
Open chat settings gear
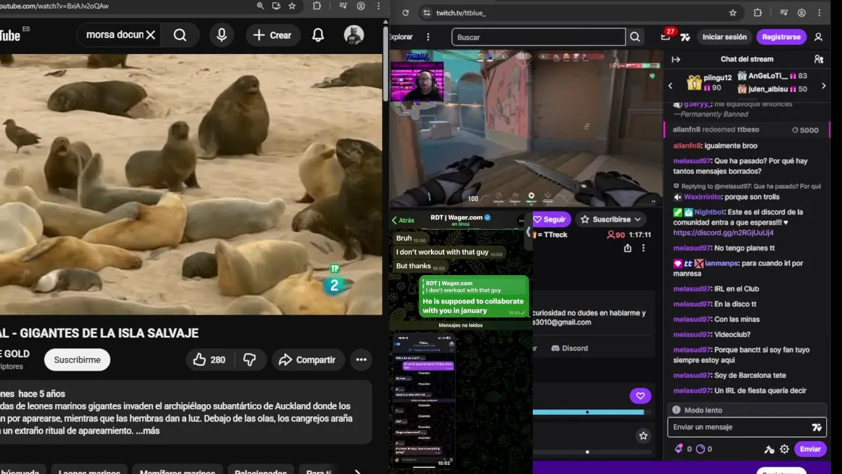(784, 449)
